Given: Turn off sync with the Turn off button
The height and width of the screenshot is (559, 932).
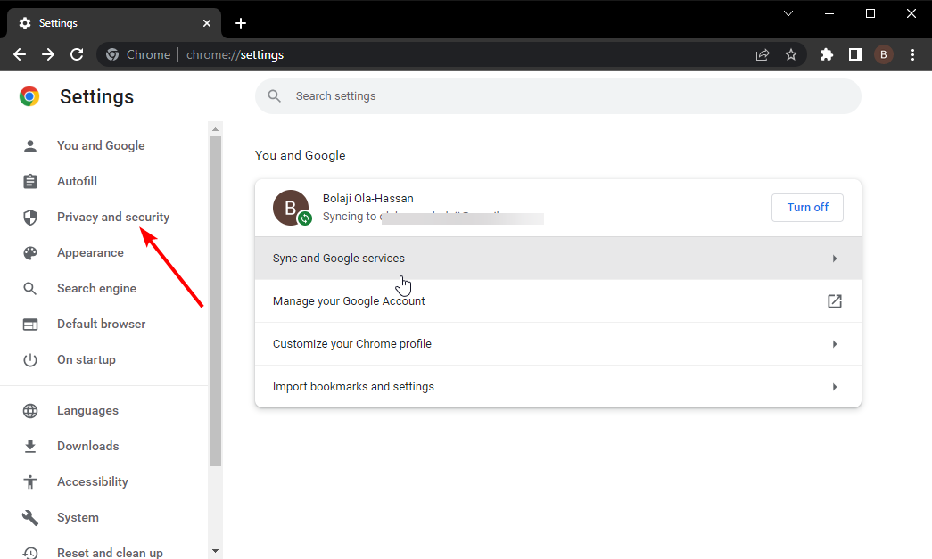Looking at the screenshot, I should [x=807, y=208].
